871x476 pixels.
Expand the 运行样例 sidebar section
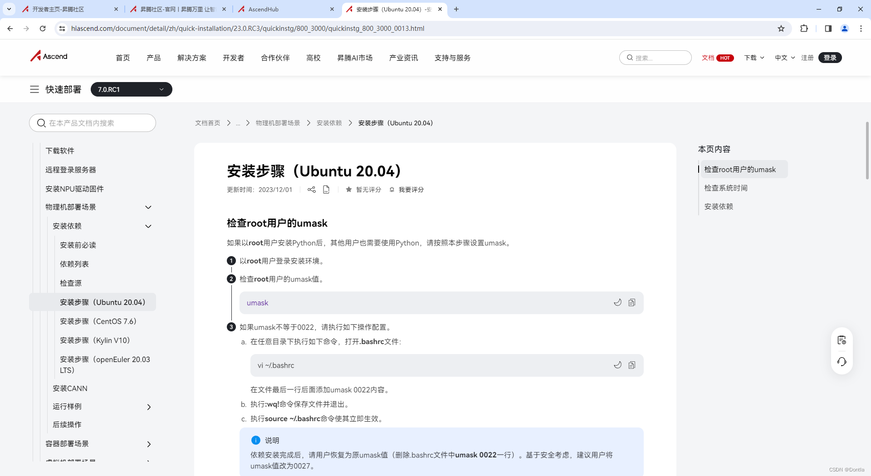tap(149, 407)
